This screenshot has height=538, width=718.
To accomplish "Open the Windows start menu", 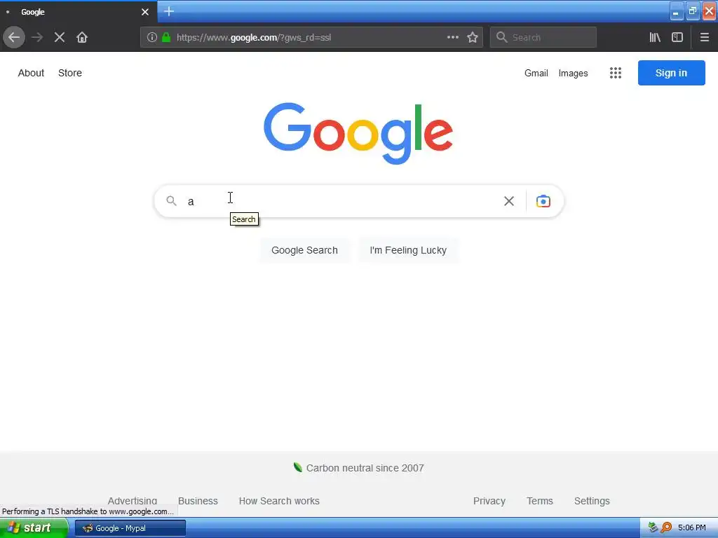I will (x=34, y=527).
